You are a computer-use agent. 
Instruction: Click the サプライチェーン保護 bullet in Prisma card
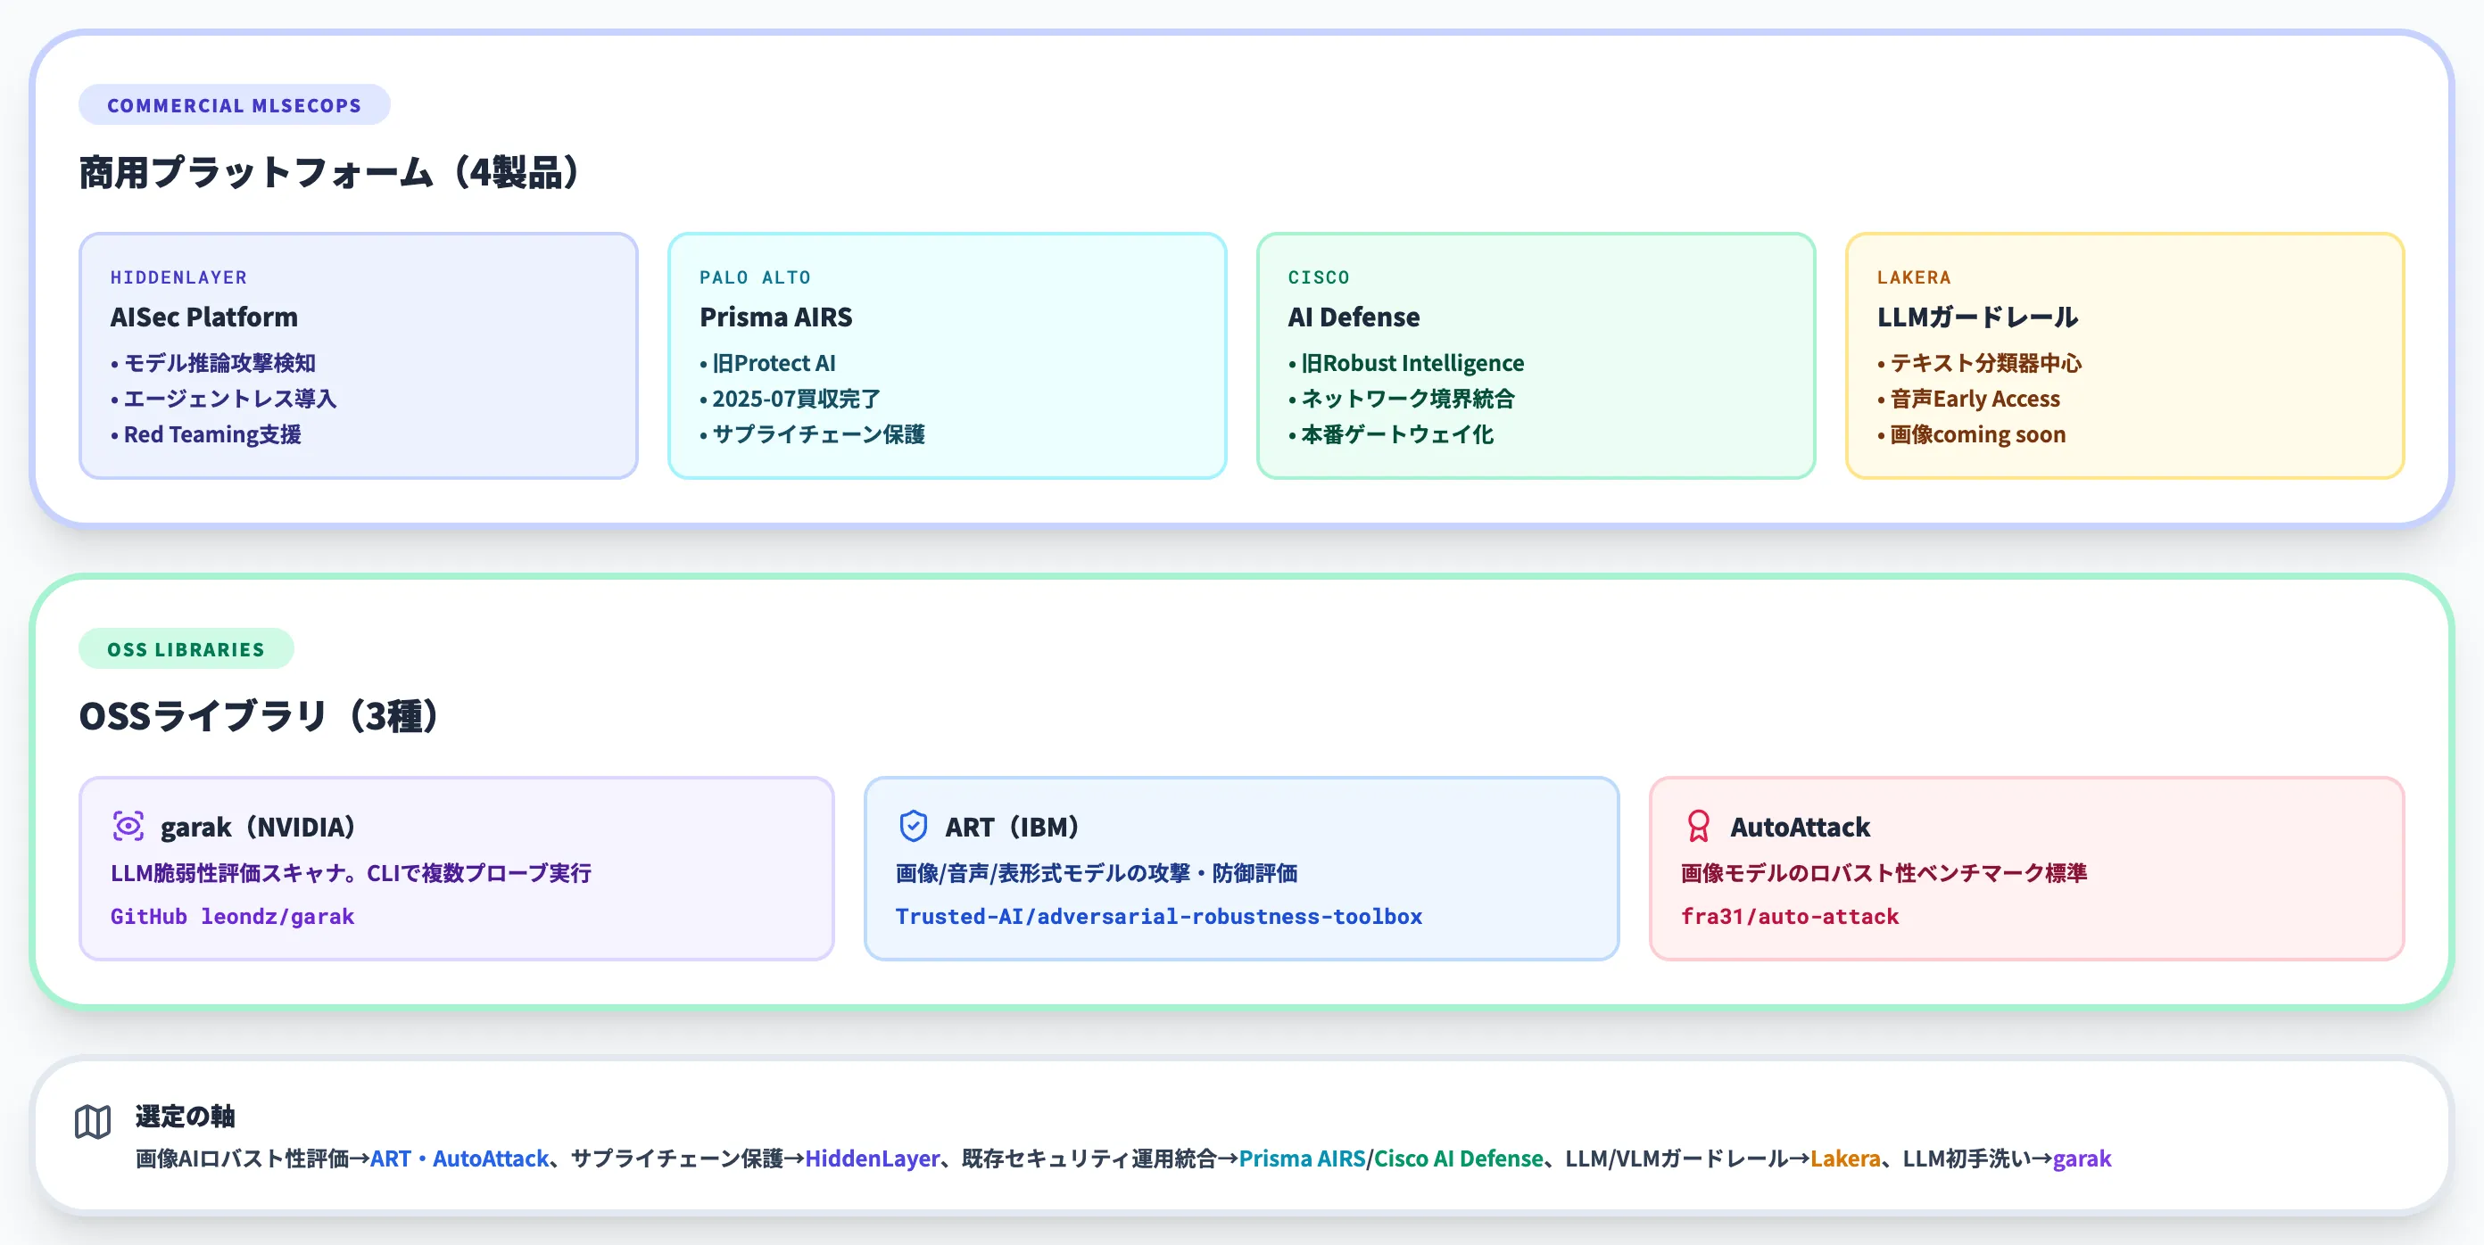click(x=812, y=434)
